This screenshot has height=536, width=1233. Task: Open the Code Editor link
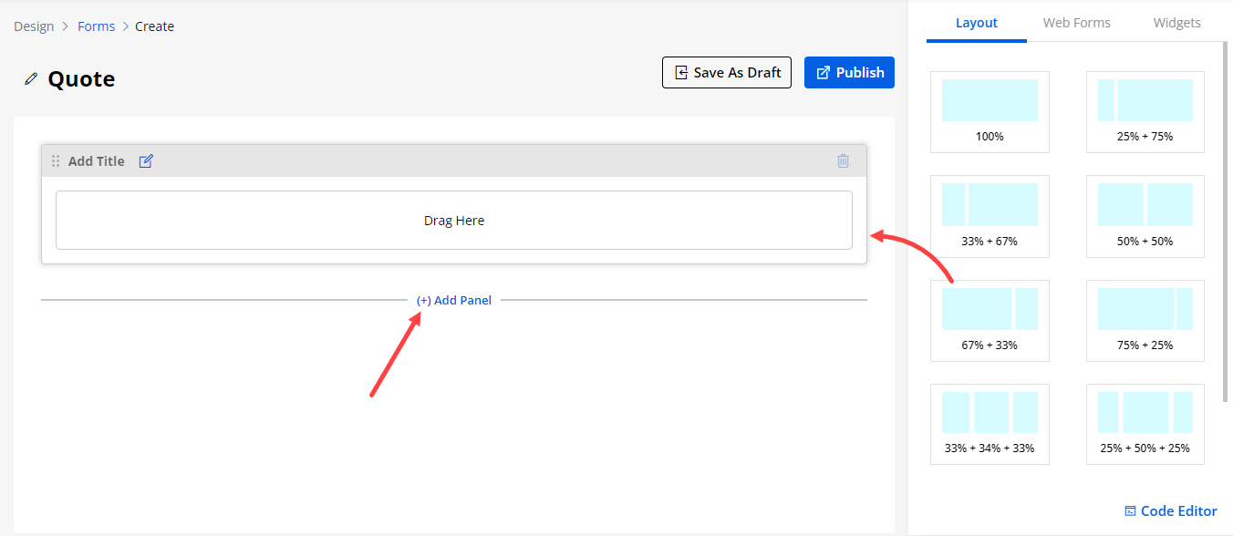pyautogui.click(x=1170, y=511)
